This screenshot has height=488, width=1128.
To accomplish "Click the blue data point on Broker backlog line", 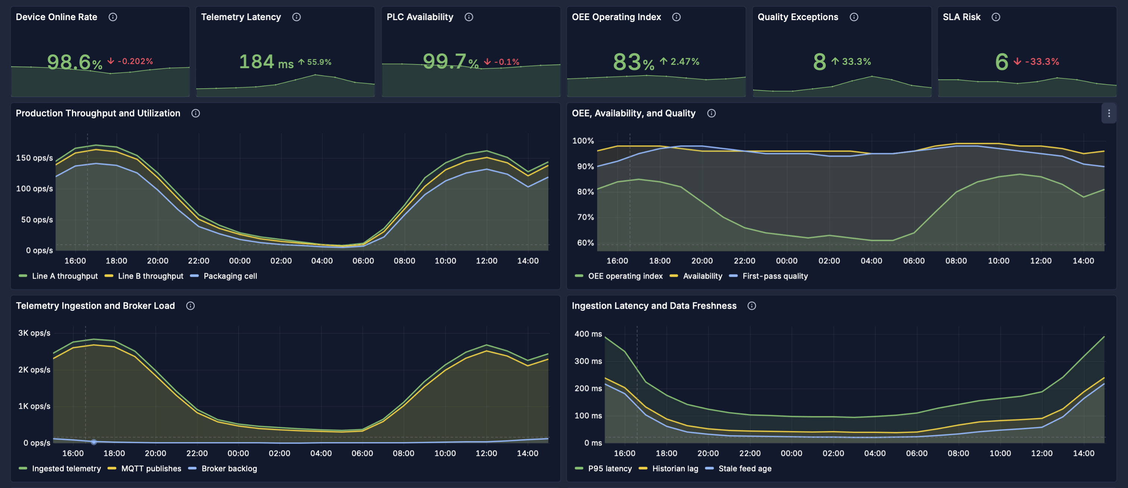I will [x=93, y=442].
